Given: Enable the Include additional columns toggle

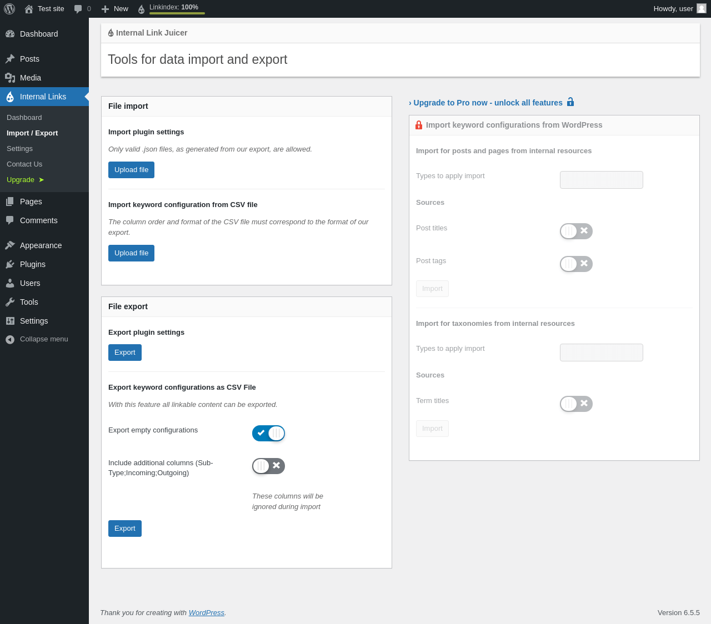Looking at the screenshot, I should [x=268, y=466].
